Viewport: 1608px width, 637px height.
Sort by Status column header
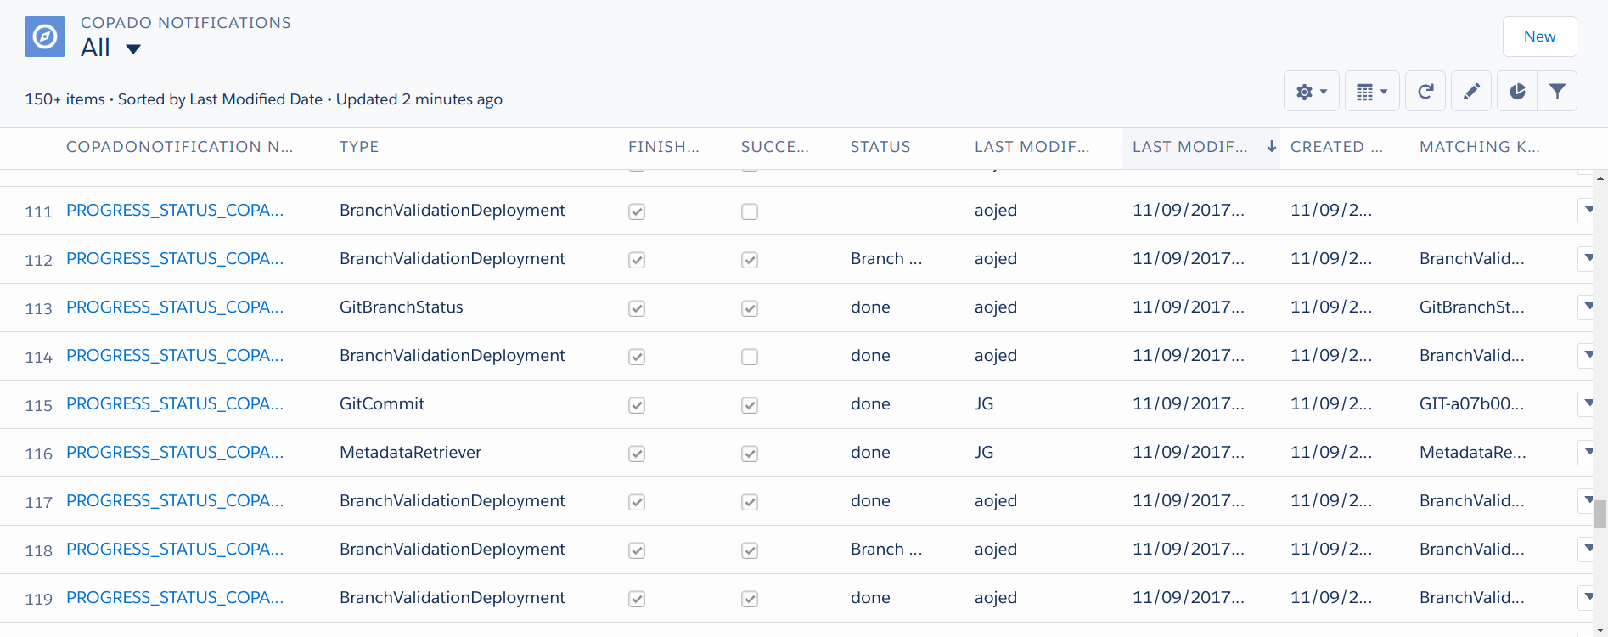click(880, 147)
